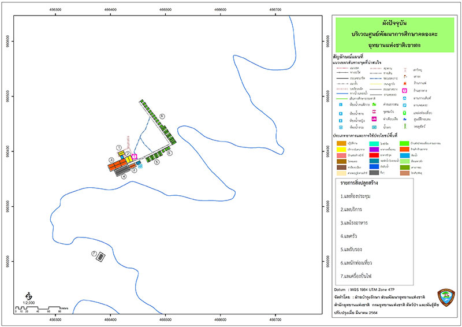Click the aqua-mint legend color swatch
This screenshot has width=462, height=327.
pos(374,144)
